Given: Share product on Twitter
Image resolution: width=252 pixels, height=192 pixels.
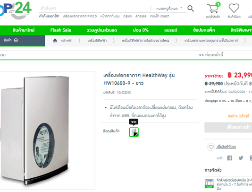Looking at the screenshot, I should pos(241,158).
